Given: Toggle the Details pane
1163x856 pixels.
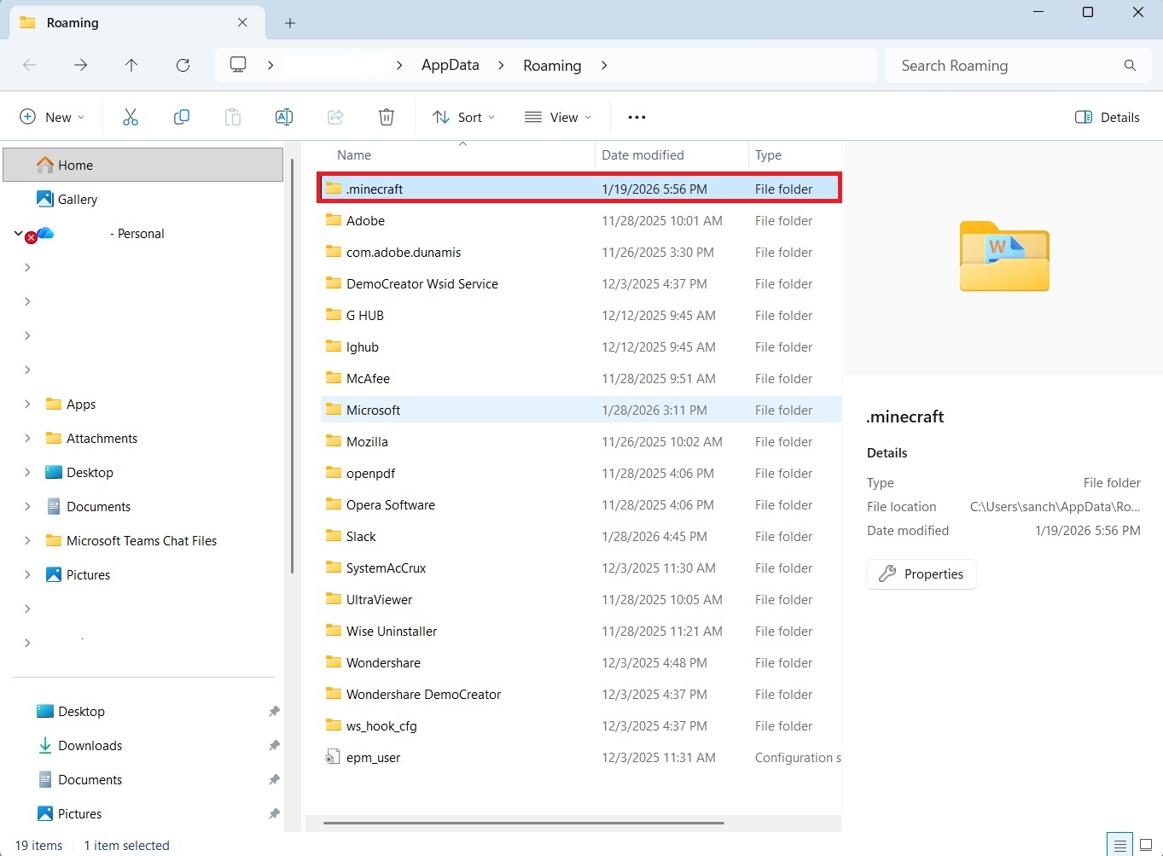Looking at the screenshot, I should [1107, 117].
